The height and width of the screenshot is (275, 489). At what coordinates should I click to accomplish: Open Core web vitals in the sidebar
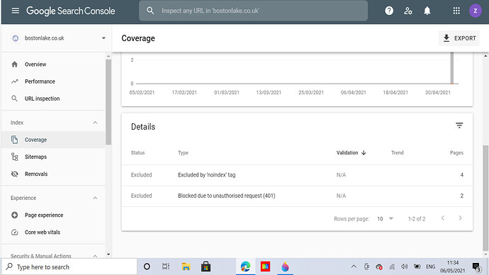53,232
